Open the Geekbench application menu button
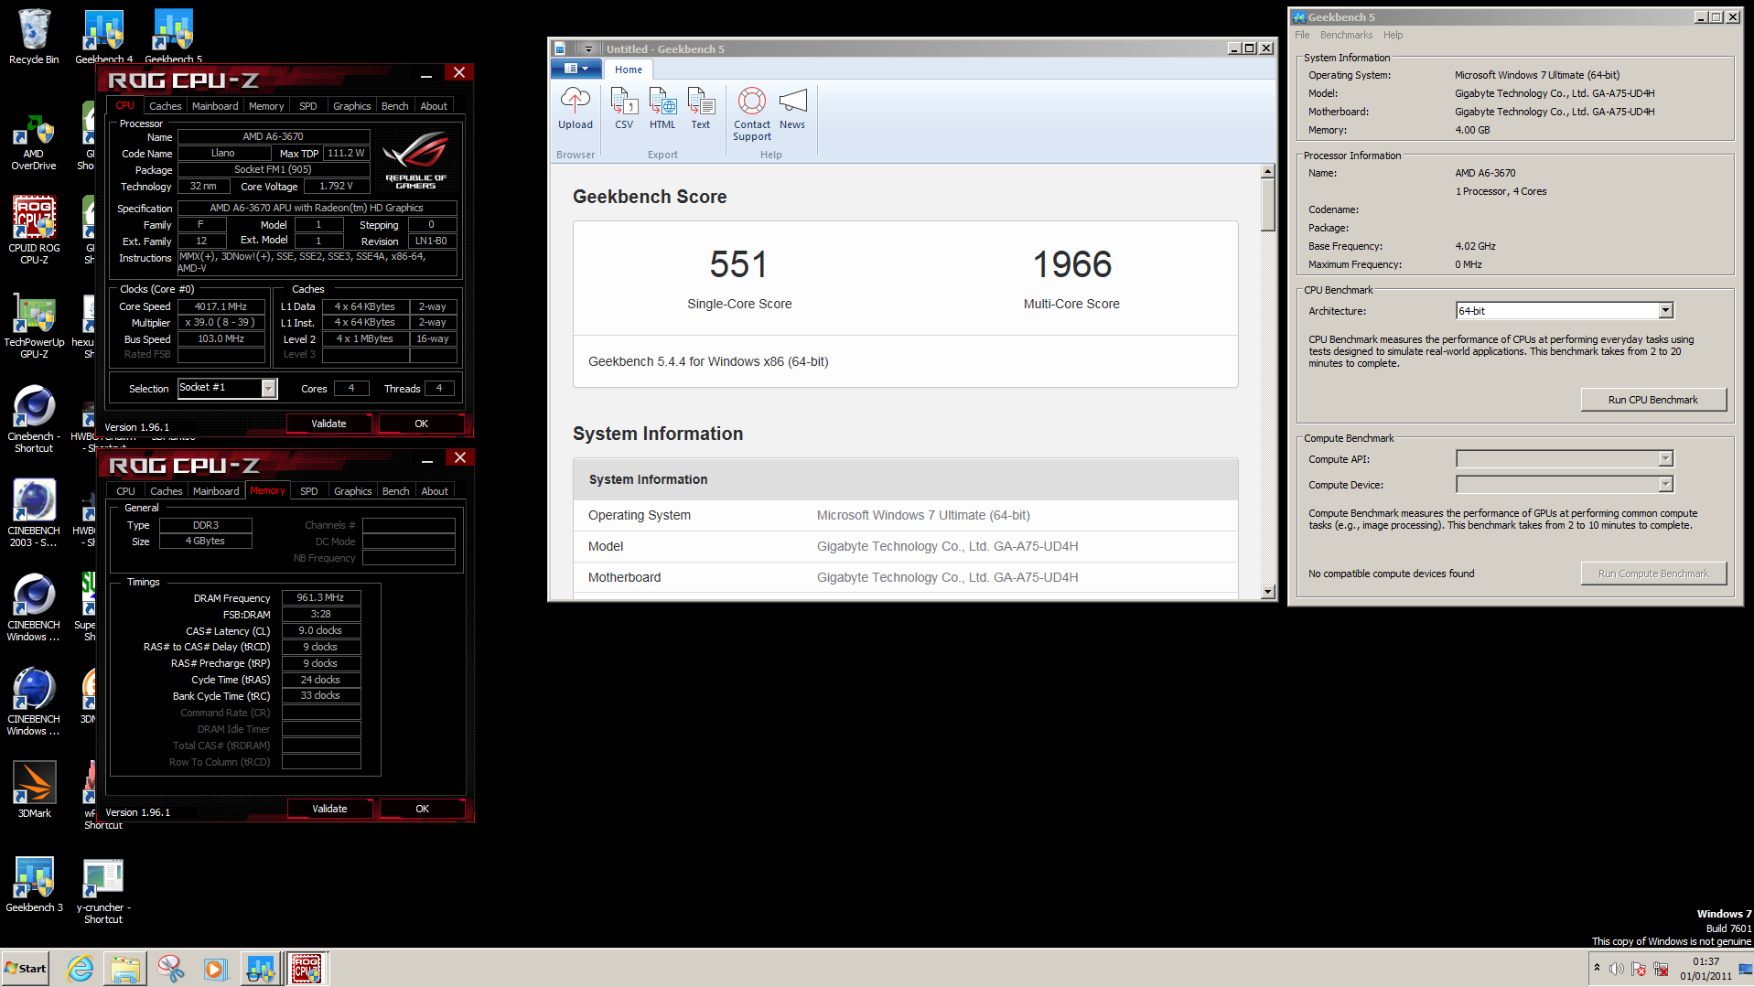The width and height of the screenshot is (1754, 987). tap(576, 69)
